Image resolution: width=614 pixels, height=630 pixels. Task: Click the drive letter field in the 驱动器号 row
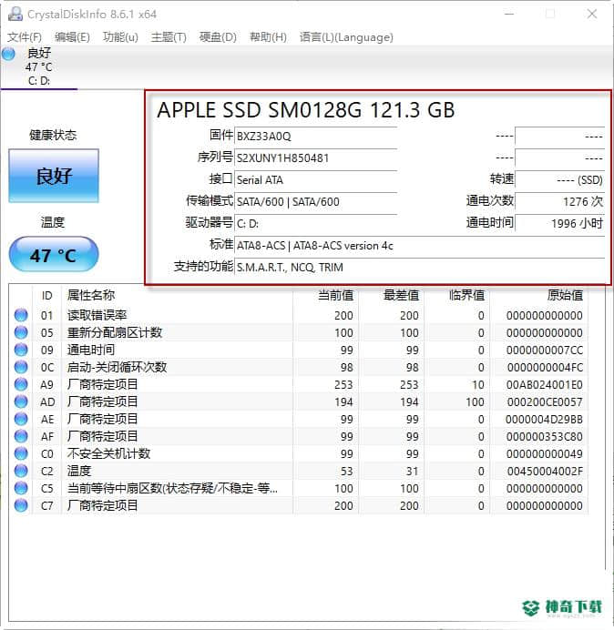click(x=315, y=223)
